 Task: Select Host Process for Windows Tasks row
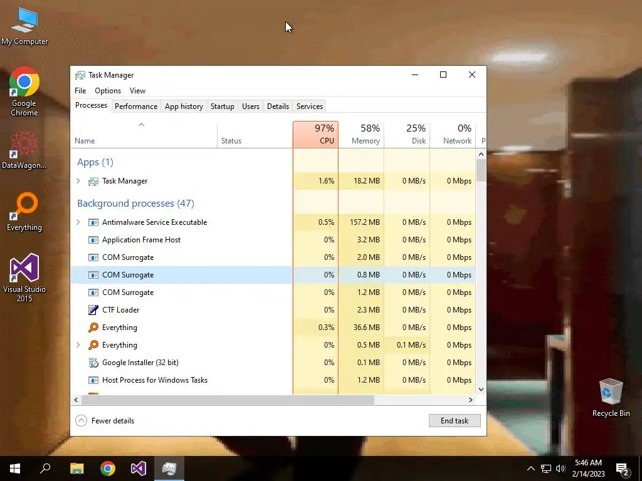(273, 380)
